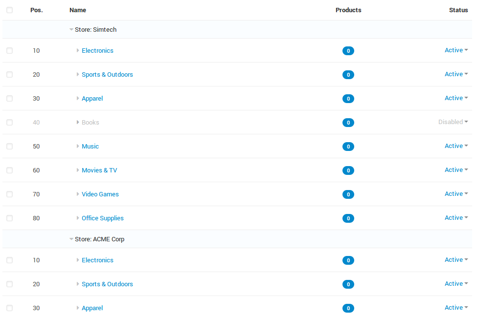Open the Books category name
This screenshot has width=477, height=318.
coord(91,123)
